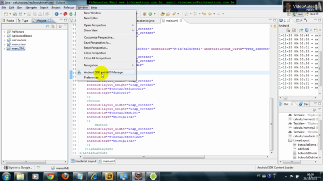323x181 pixels.
Task: Click the green Run launch icon
Action: (x=71, y=14)
